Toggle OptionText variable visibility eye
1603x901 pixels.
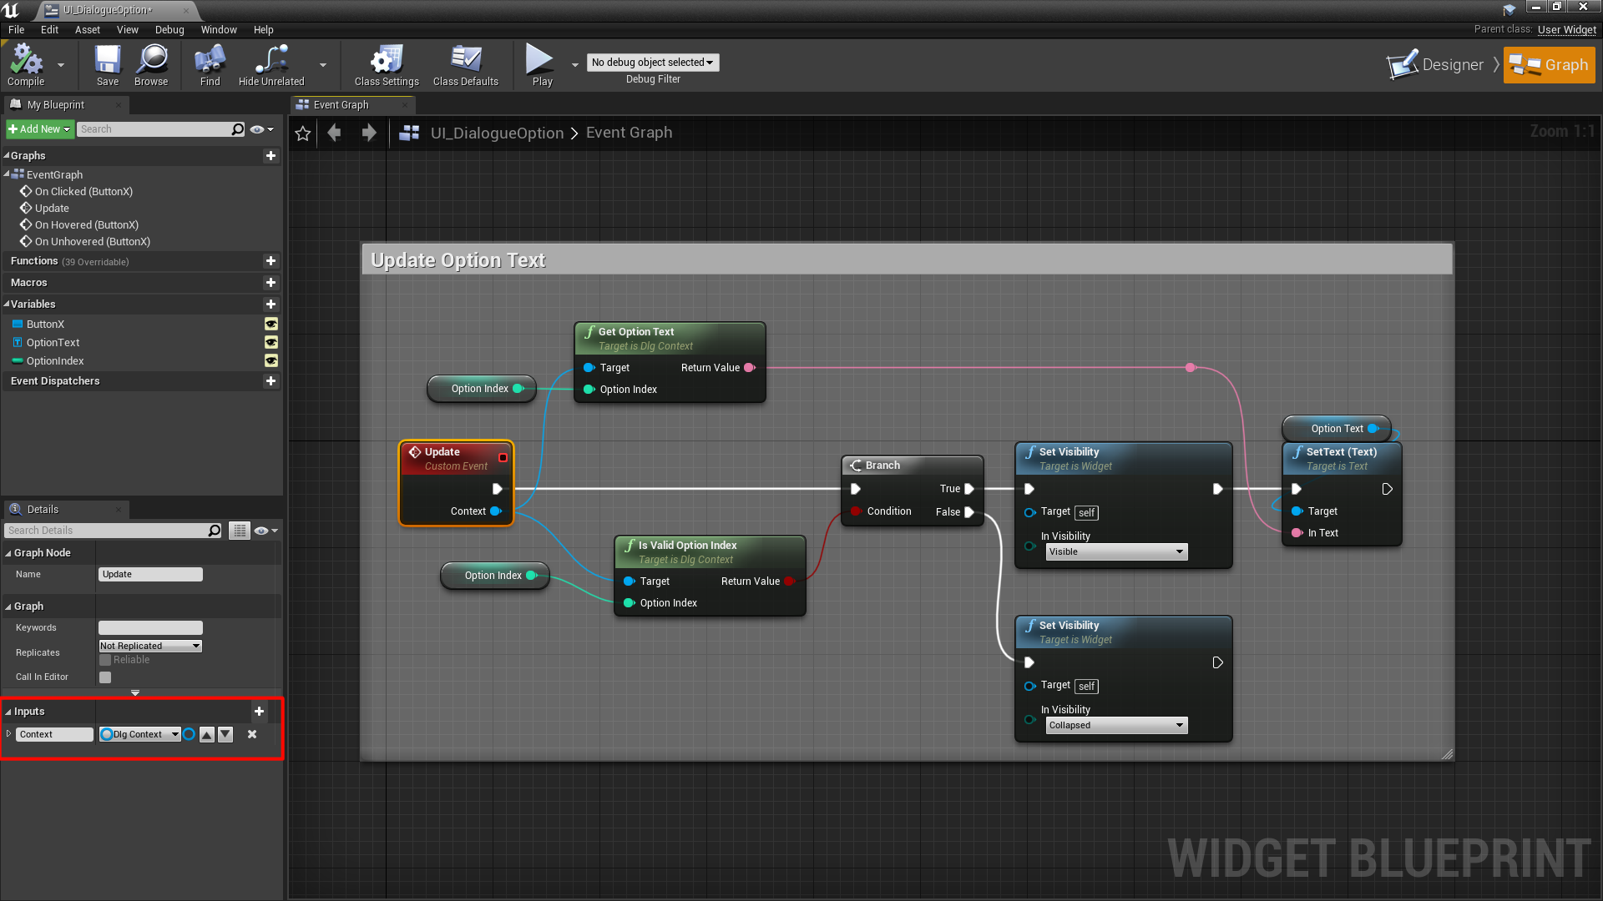pyautogui.click(x=271, y=343)
